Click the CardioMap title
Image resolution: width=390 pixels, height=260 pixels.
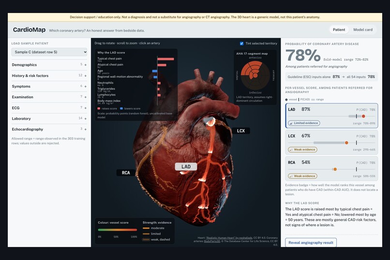click(29, 30)
